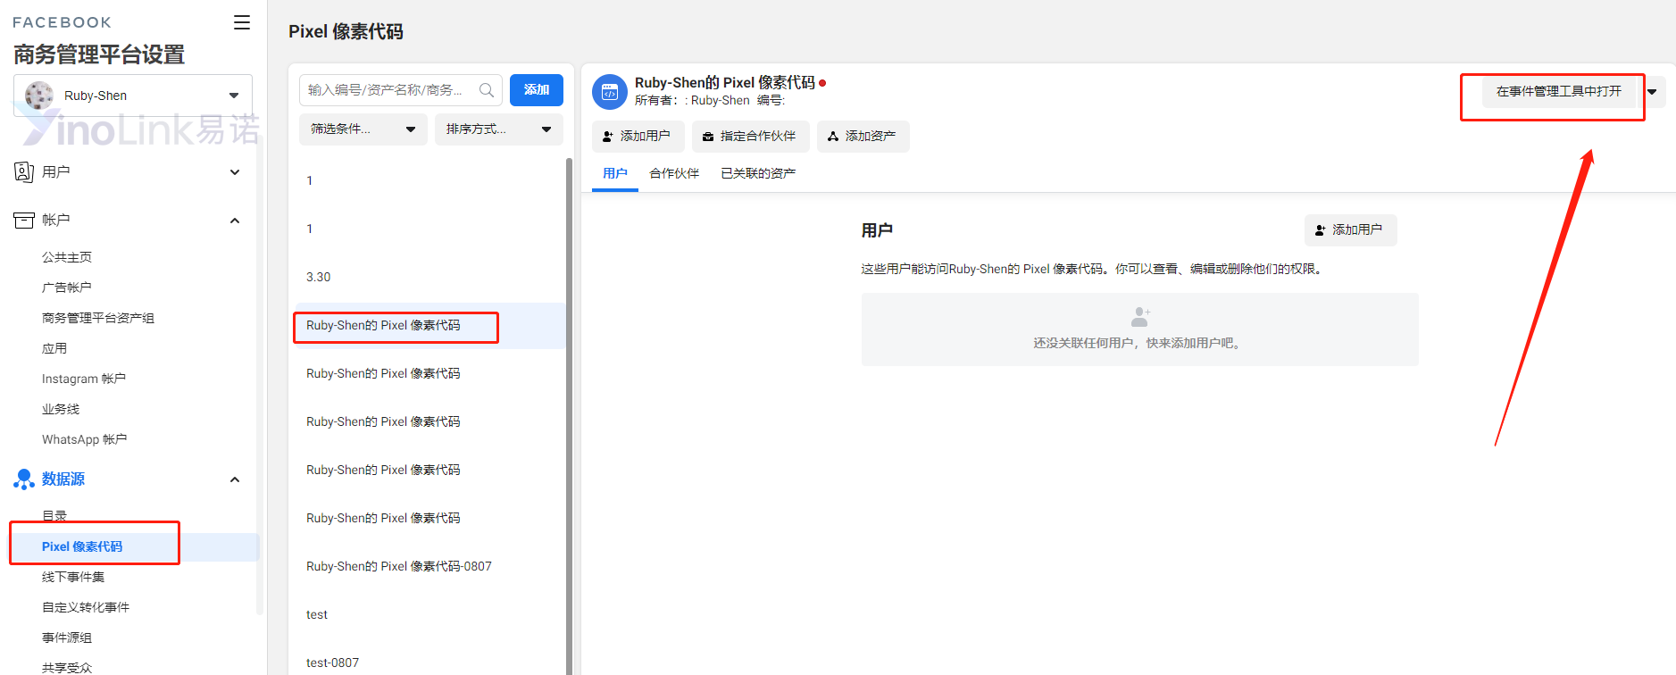Switch to the 已关联的资产 tab
This screenshot has width=1676, height=675.
coord(758,173)
